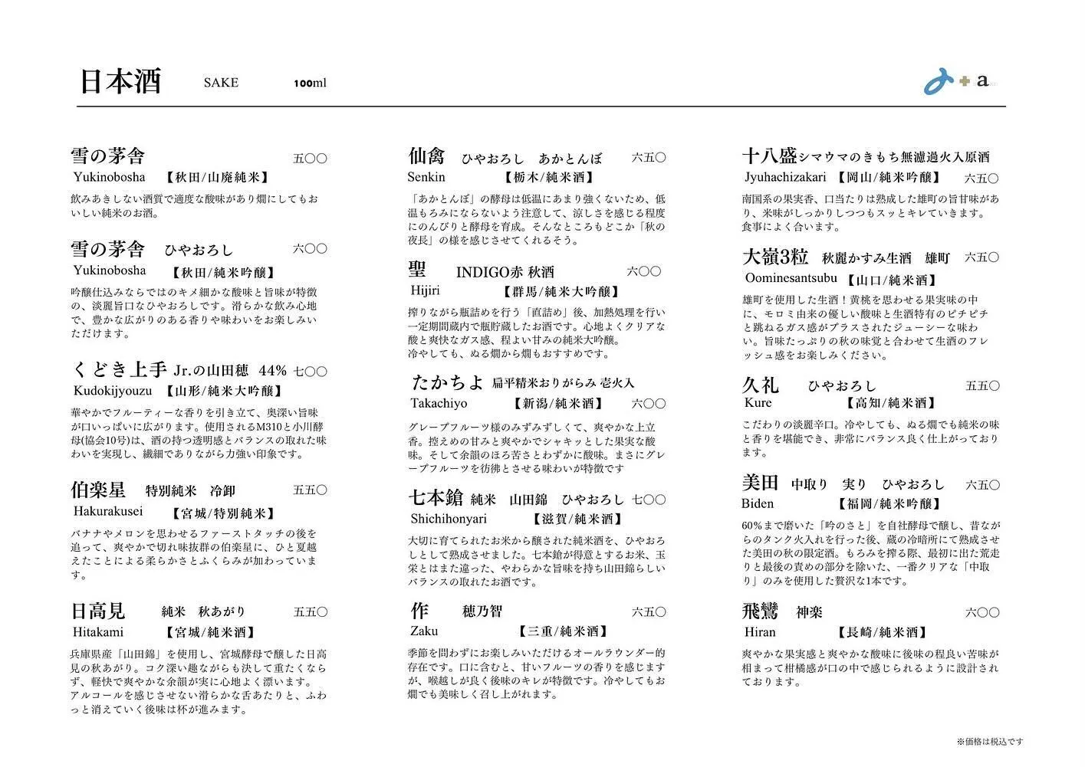Click the 【群馬/純米大吟醸】 tag
This screenshot has height=767, width=1085.
click(x=561, y=291)
